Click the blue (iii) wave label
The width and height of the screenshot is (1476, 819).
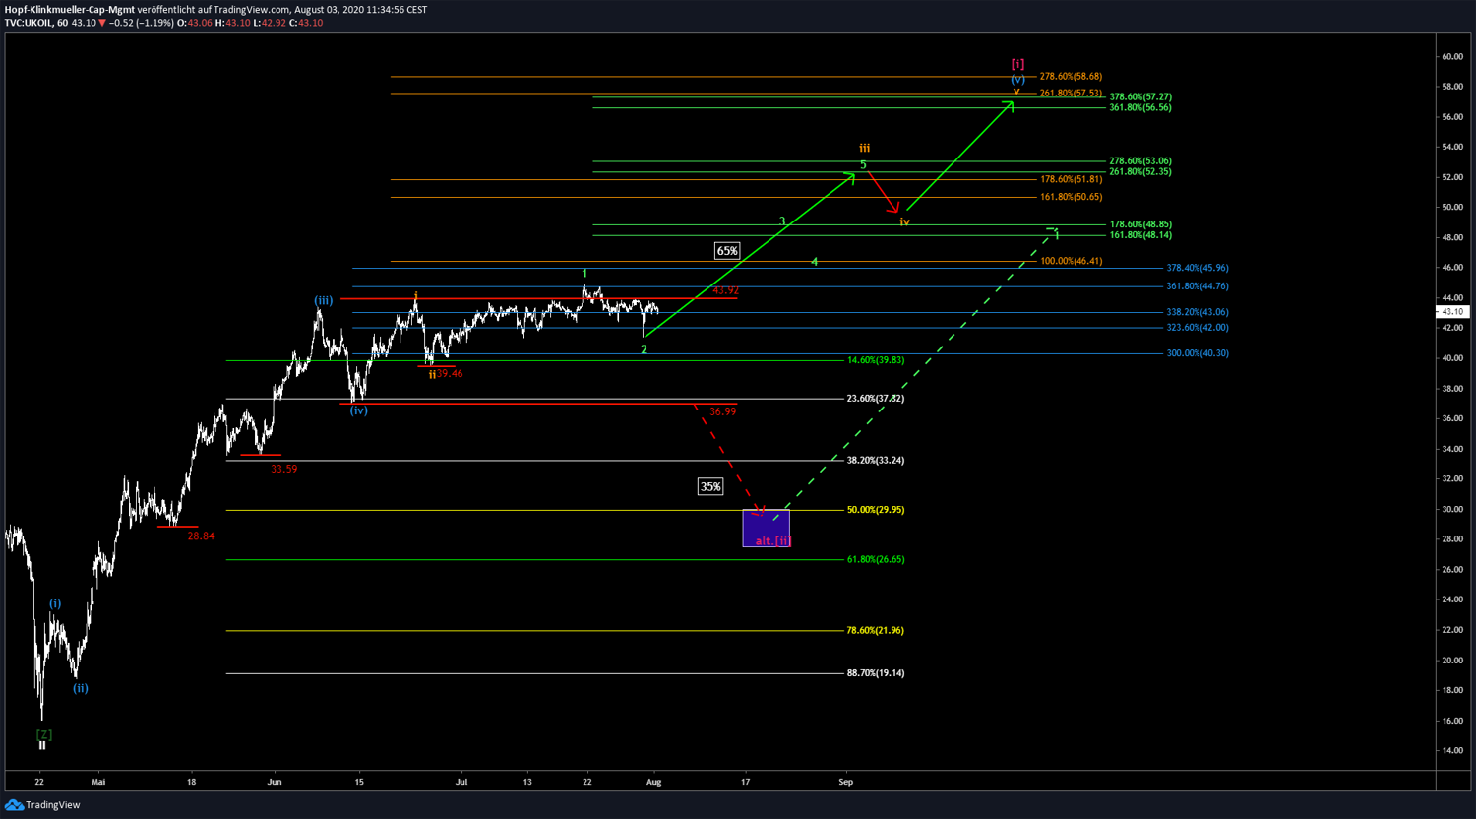tap(323, 300)
